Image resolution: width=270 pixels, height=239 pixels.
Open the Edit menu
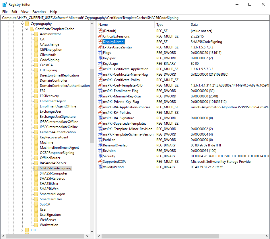click(14, 12)
